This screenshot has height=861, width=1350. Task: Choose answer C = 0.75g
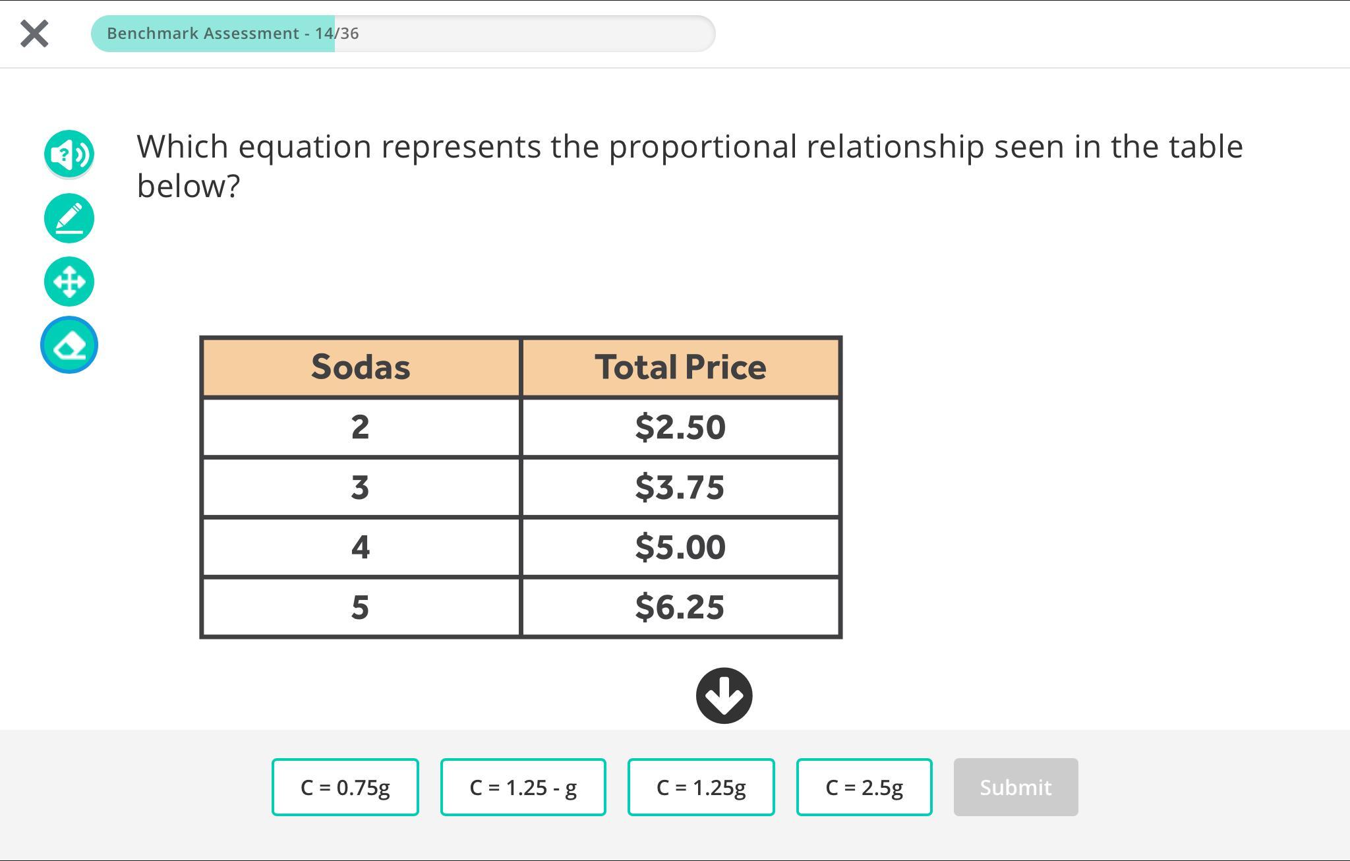pyautogui.click(x=345, y=787)
